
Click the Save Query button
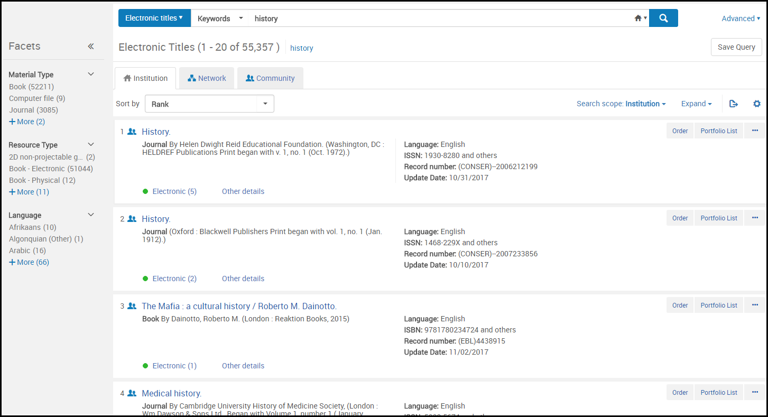point(736,47)
